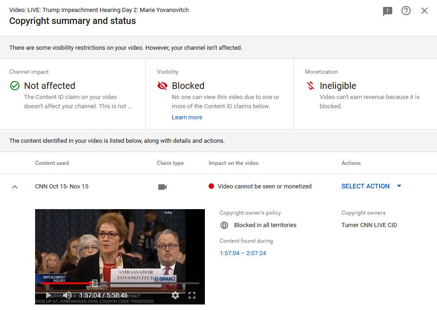This screenshot has height=310, width=437.
Task: Click the green Not affected checkmark icon
Action: tap(15, 86)
